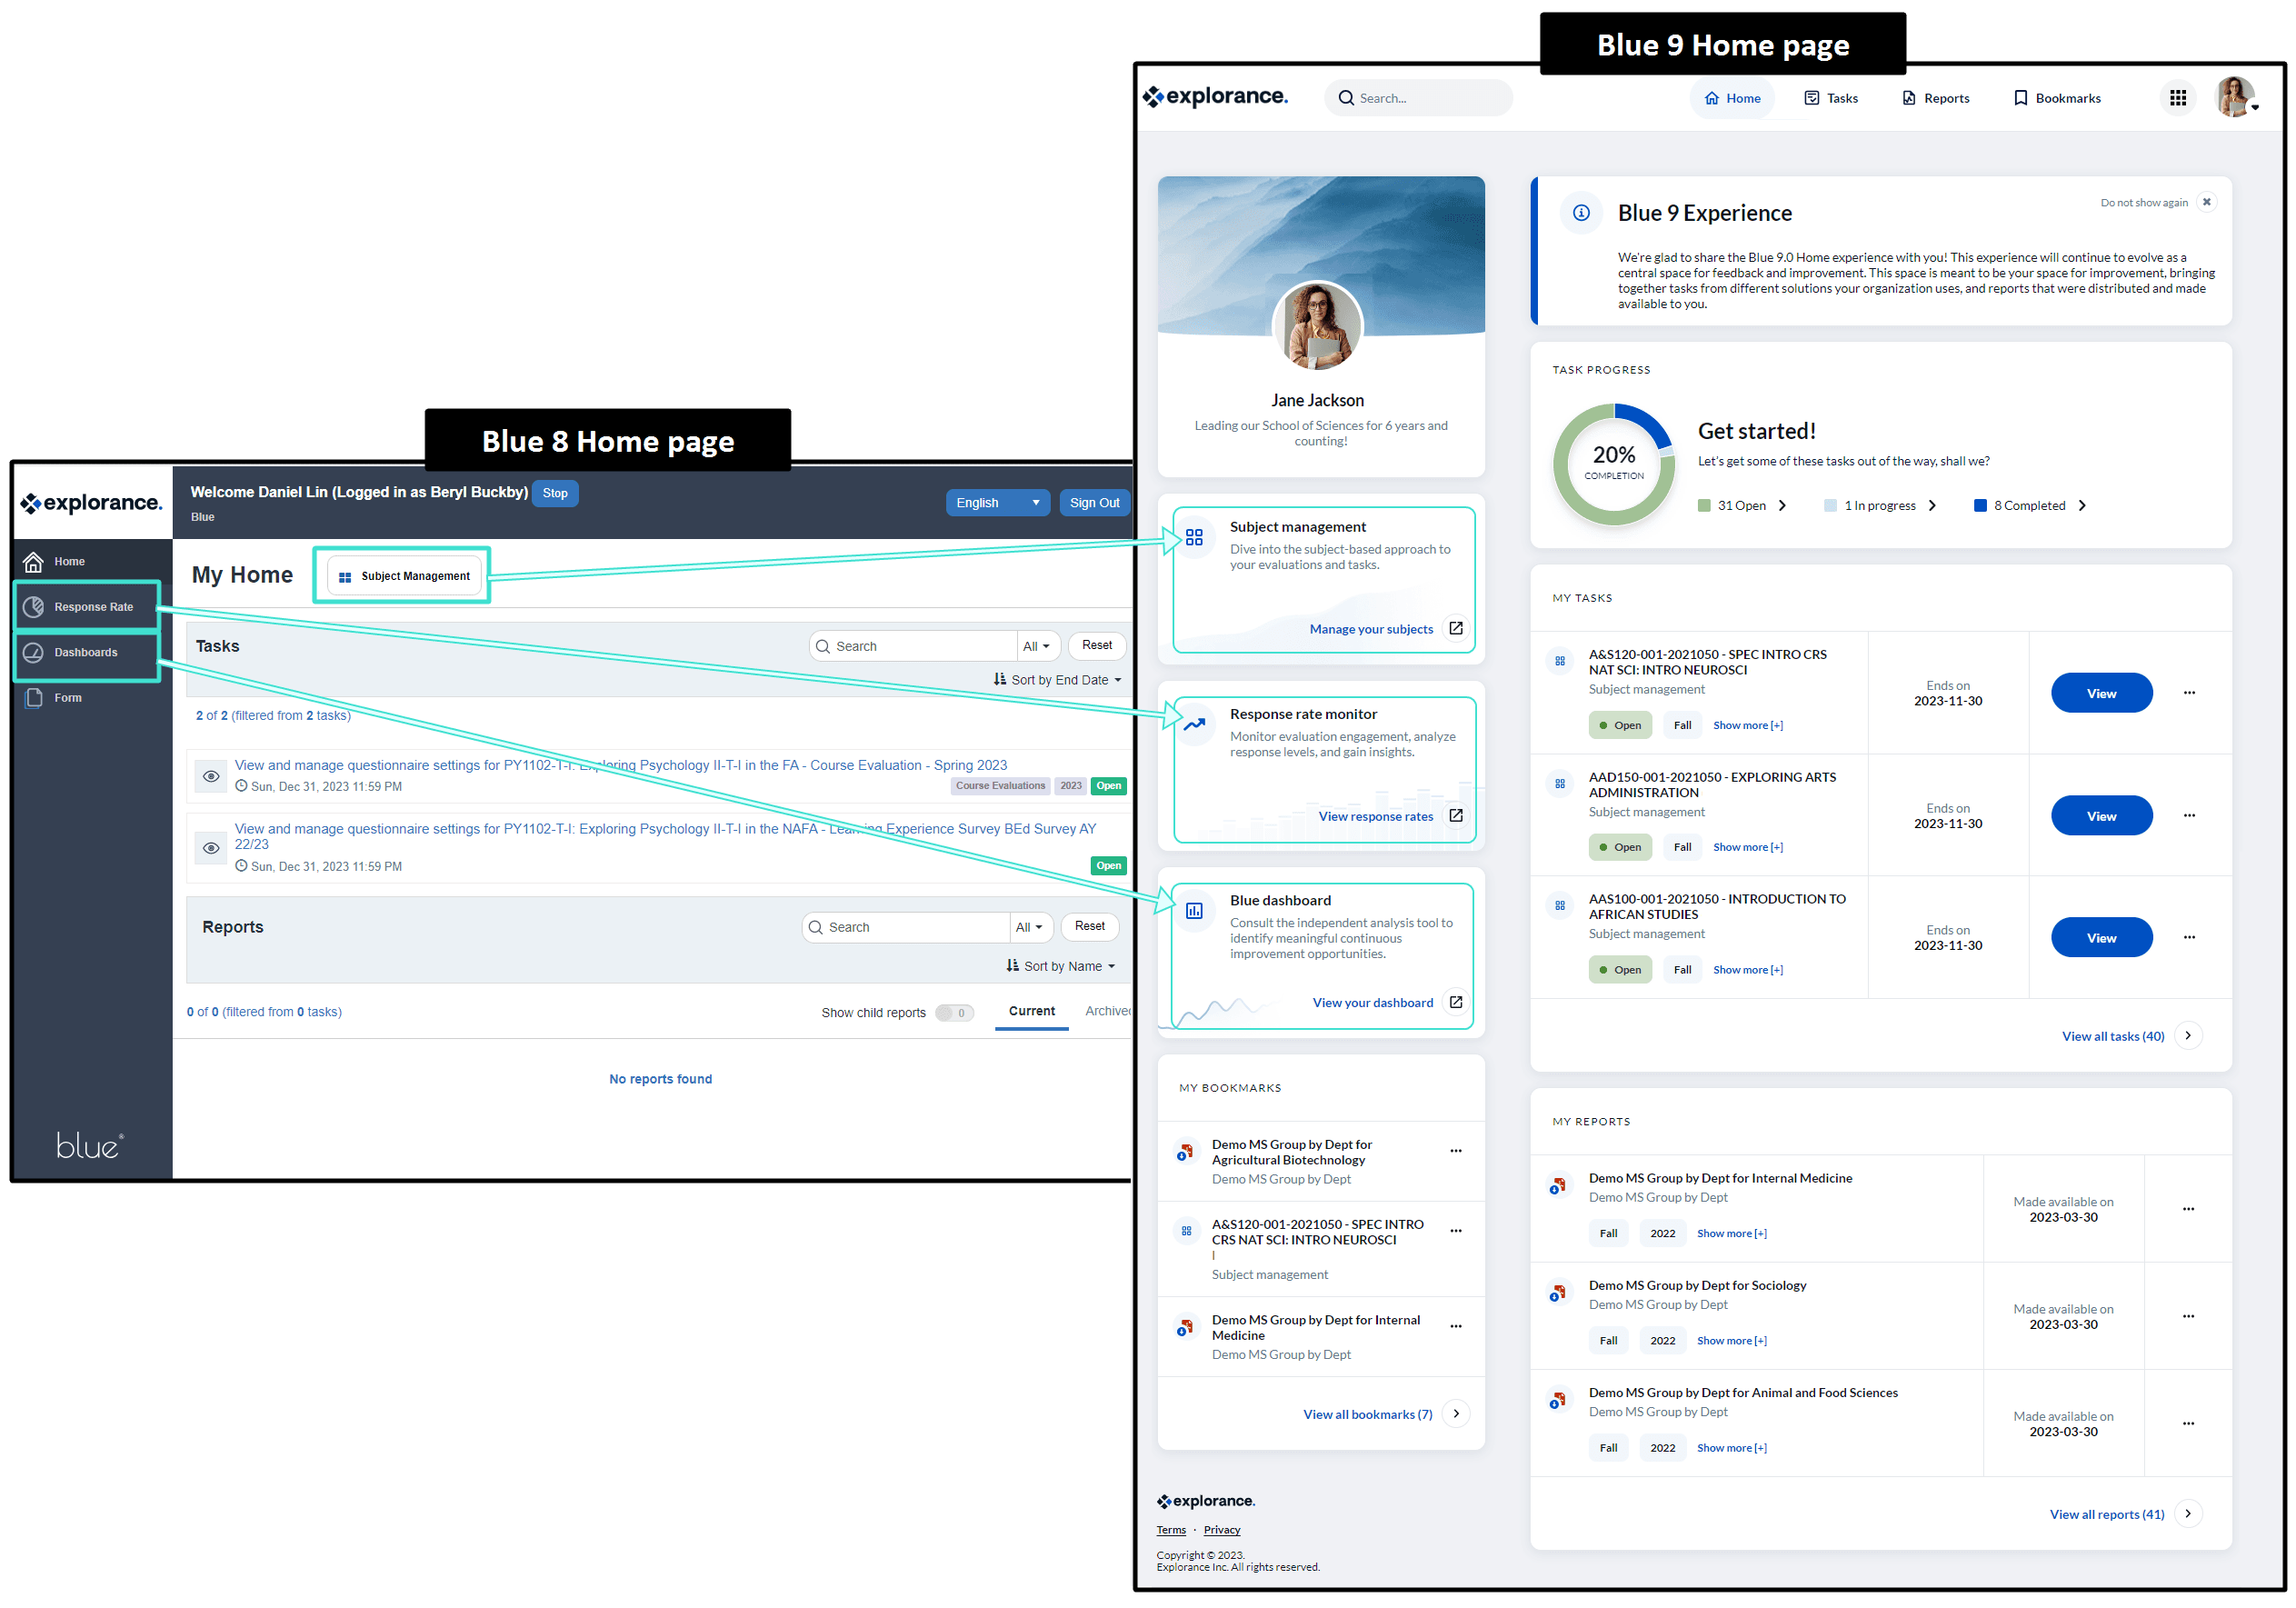Open external link icon for View response rates
The height and width of the screenshot is (1608, 2296).
(x=1456, y=816)
